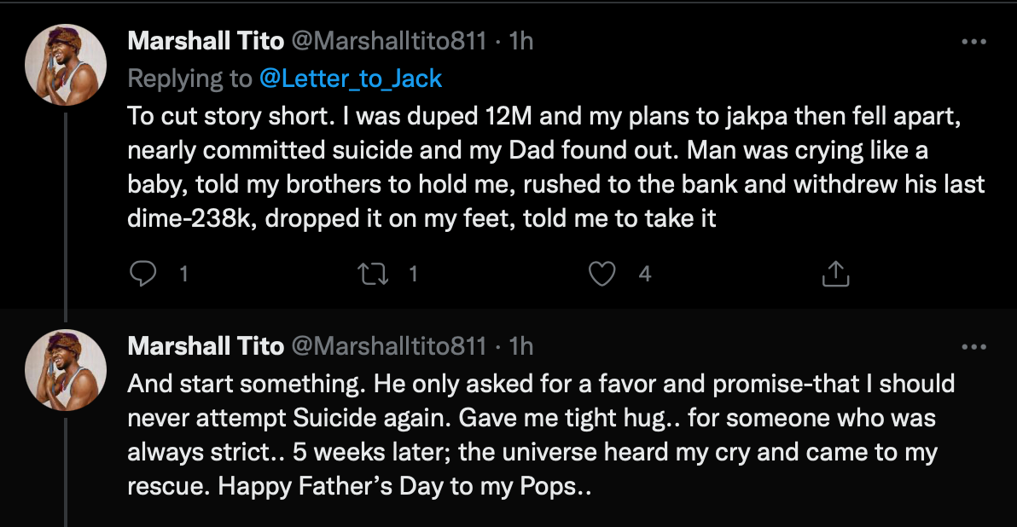Open more options on the first tweet
Screen dimensions: 1017x527
[x=973, y=42]
